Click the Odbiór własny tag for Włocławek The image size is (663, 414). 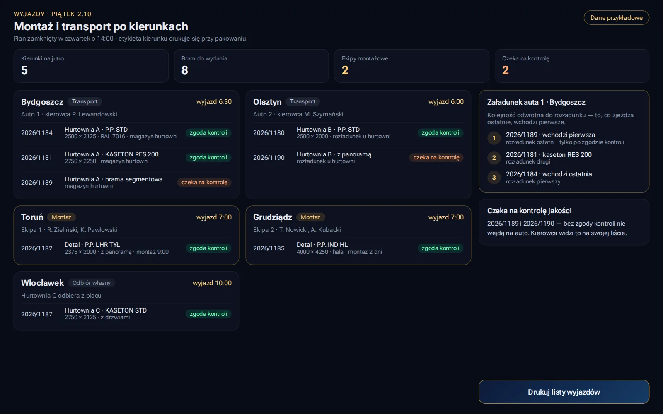pos(91,283)
